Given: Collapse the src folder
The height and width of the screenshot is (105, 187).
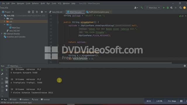Looking at the screenshot, I should pyautogui.click(x=4, y=24).
